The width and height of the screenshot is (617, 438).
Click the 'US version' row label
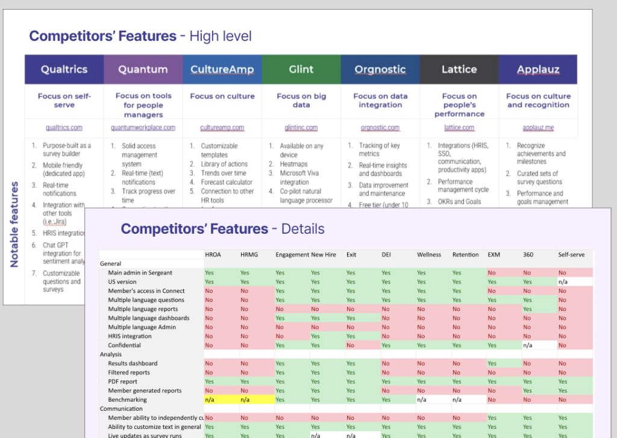[x=122, y=282]
